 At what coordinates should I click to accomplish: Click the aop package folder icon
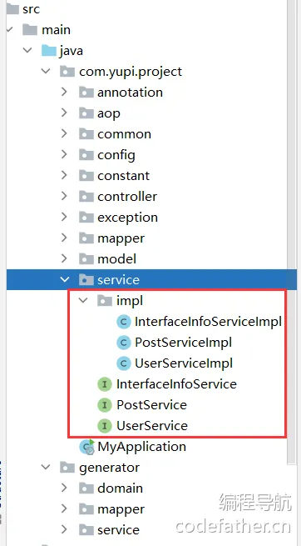[x=86, y=113]
